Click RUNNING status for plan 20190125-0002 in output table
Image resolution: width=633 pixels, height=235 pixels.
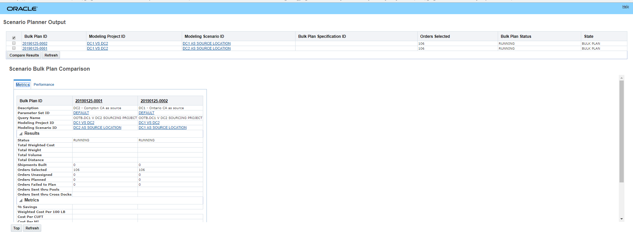pyautogui.click(x=506, y=43)
